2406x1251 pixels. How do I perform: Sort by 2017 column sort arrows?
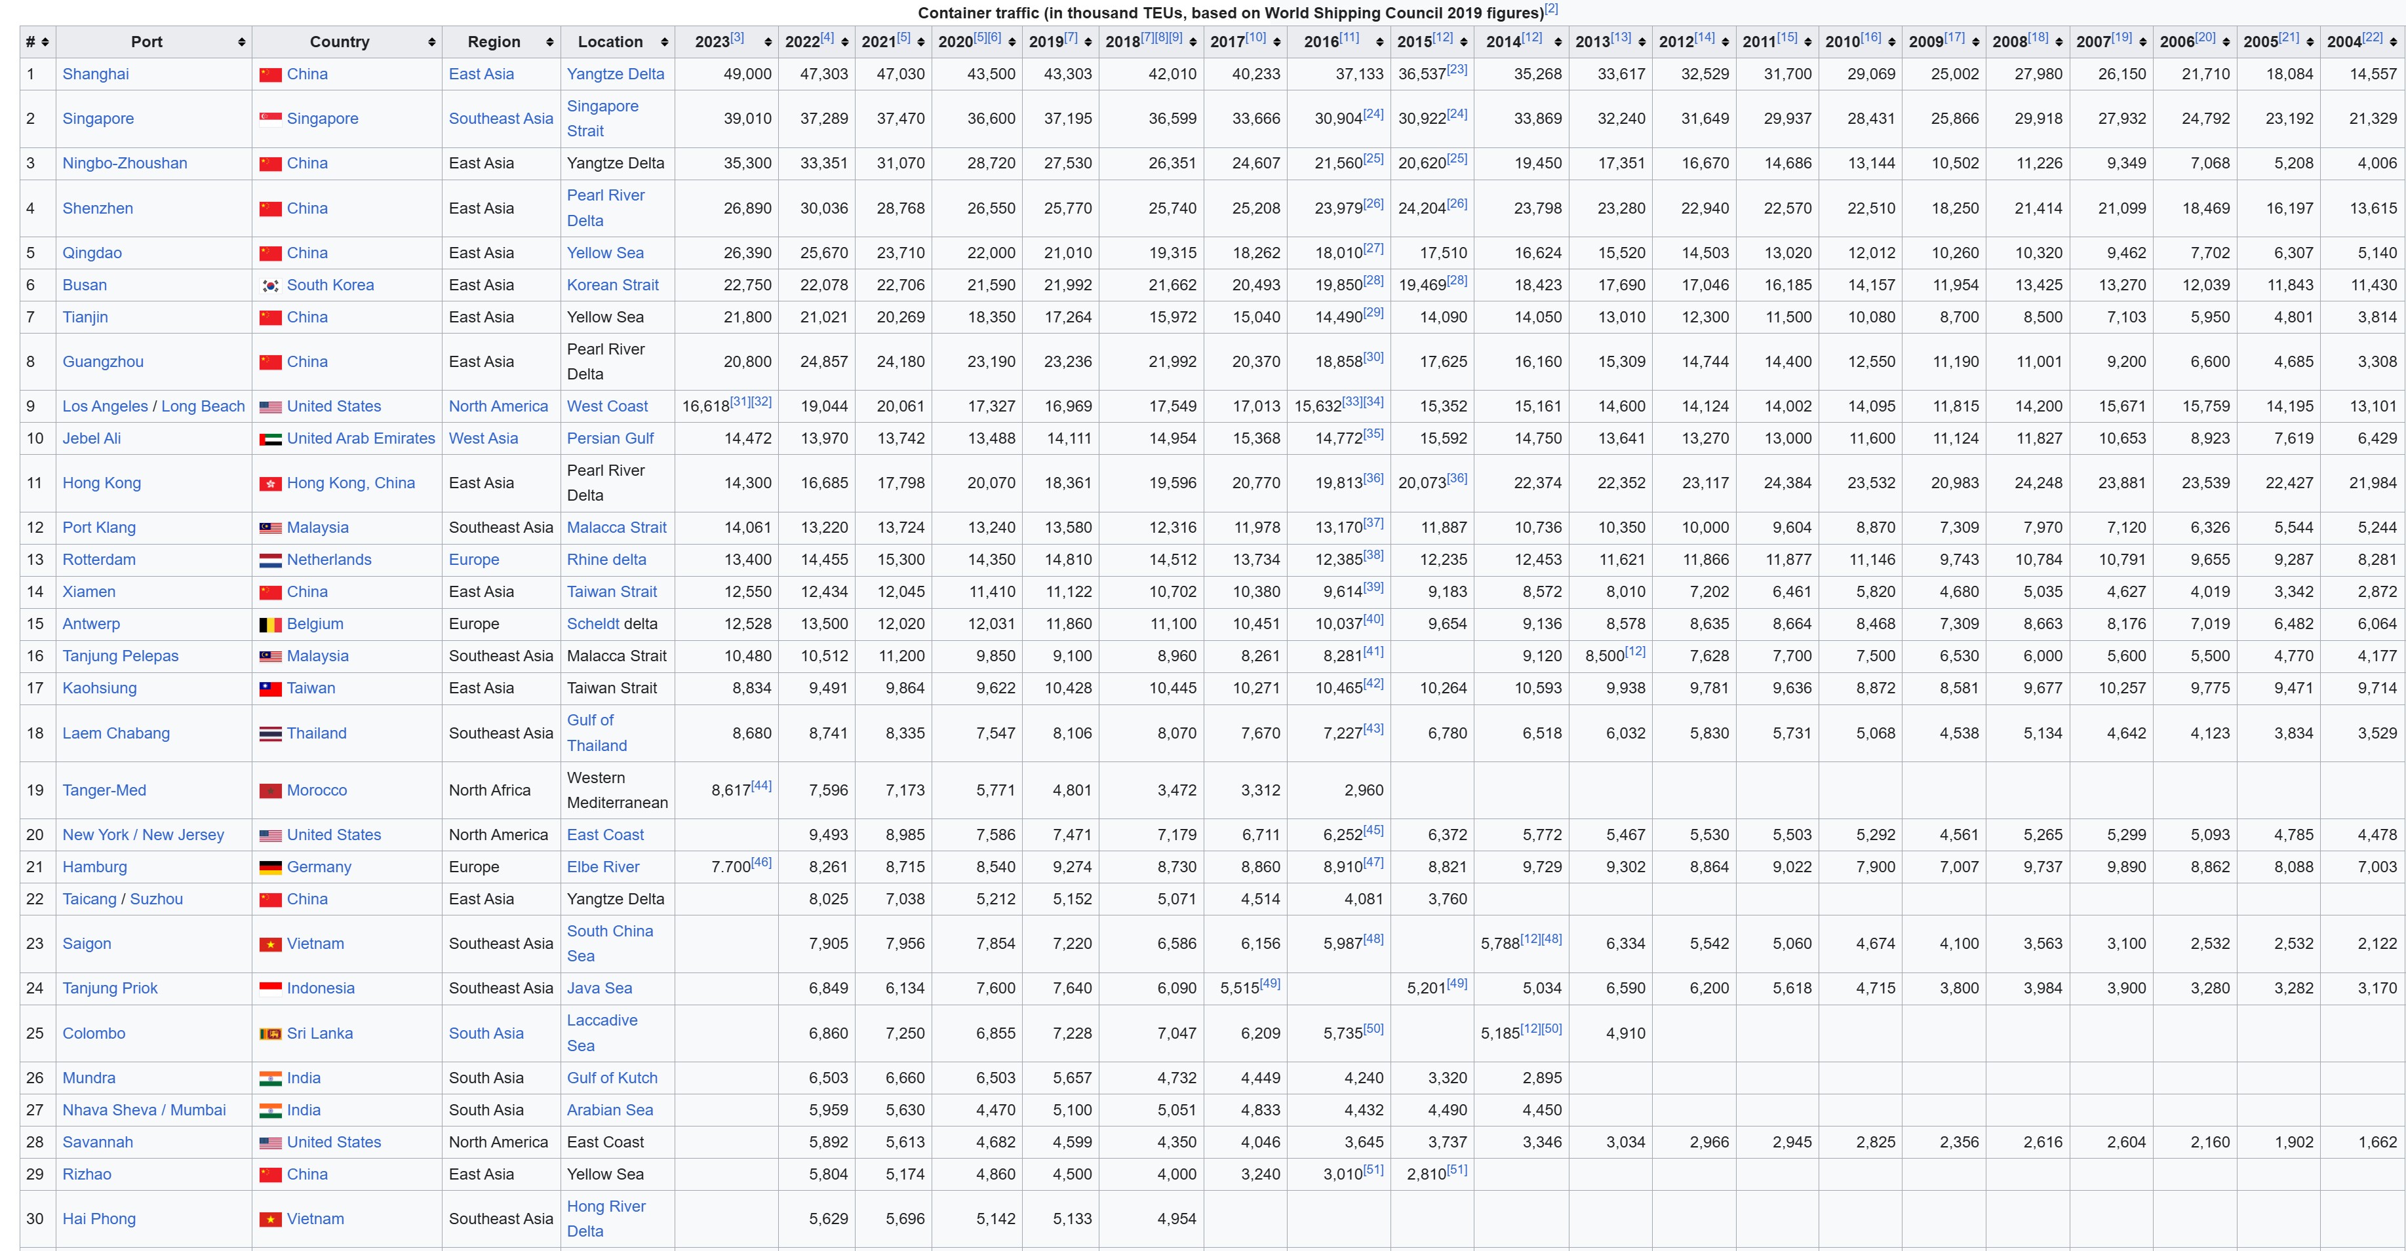[1277, 42]
